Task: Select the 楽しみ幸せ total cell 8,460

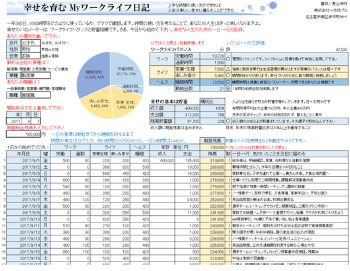Action: pyautogui.click(x=212, y=75)
